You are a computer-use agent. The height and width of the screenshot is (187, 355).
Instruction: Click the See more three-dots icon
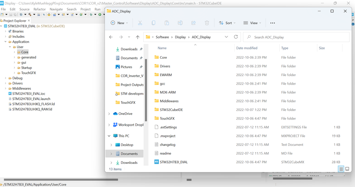[272, 23]
